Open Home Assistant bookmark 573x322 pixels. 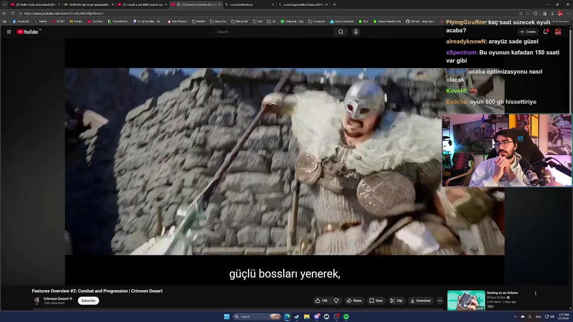[342, 21]
